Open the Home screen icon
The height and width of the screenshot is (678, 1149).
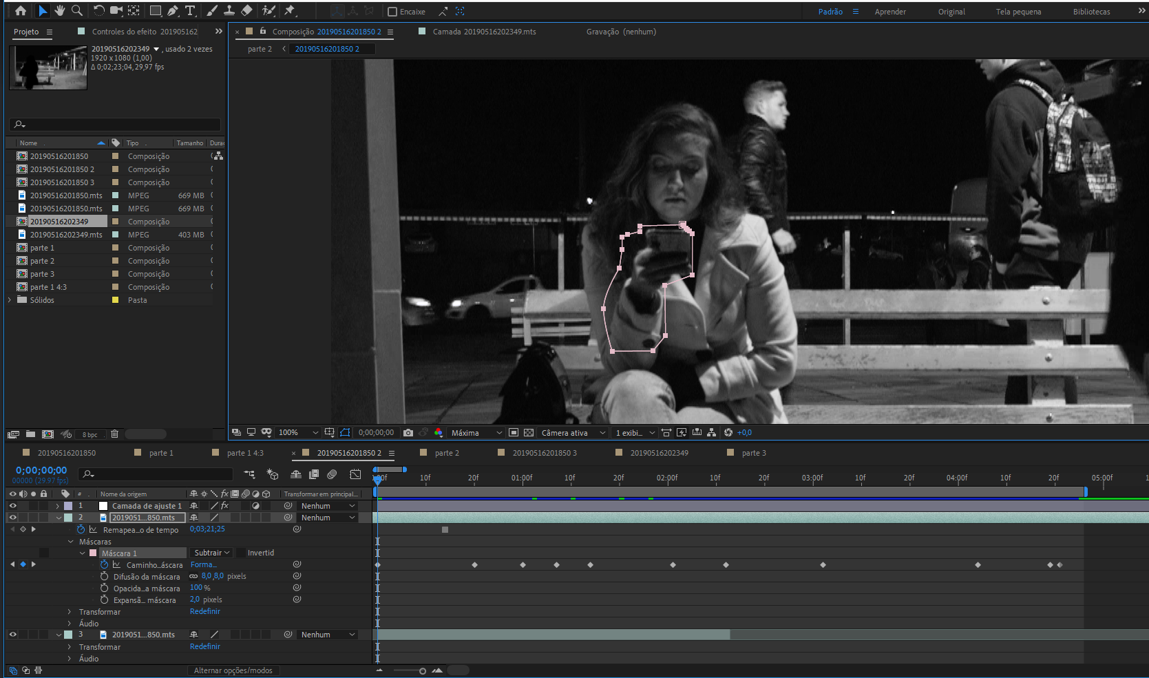21,11
